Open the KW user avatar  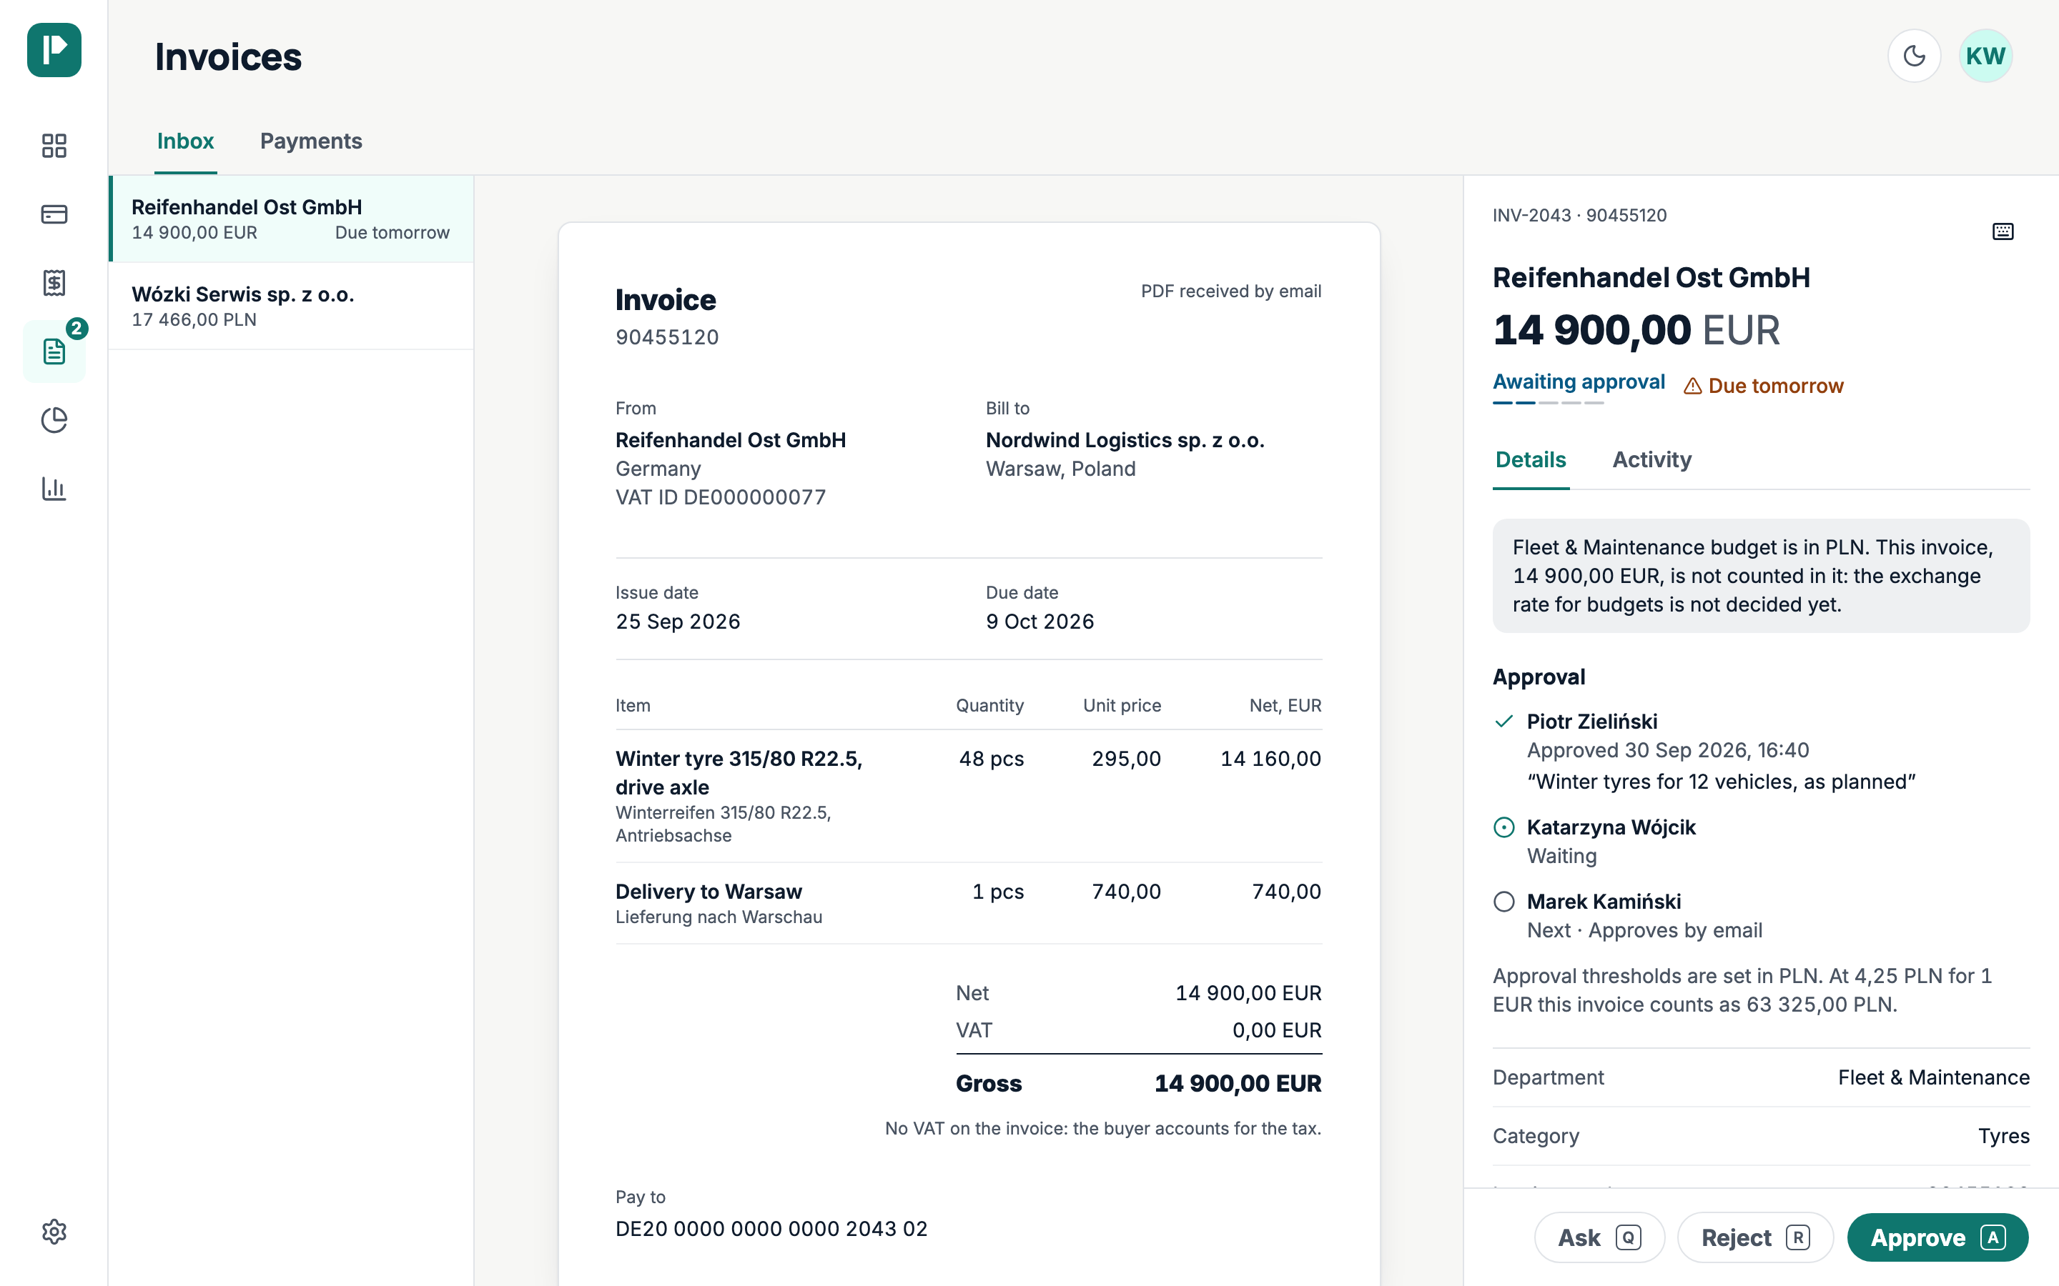(1986, 56)
